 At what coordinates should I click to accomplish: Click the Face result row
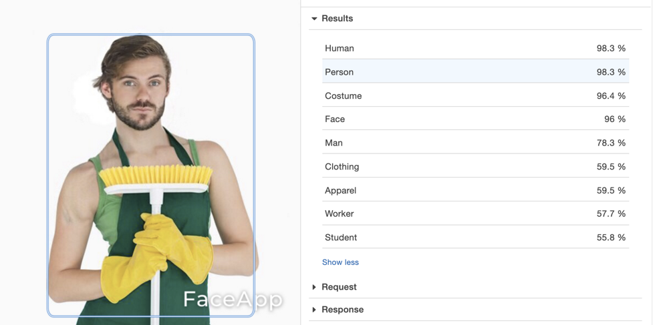pos(475,119)
